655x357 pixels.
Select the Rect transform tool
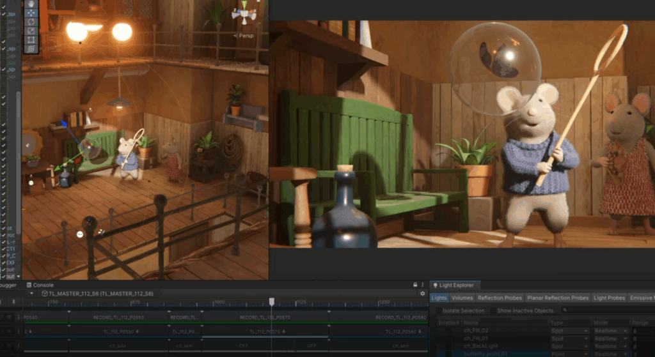click(x=31, y=39)
